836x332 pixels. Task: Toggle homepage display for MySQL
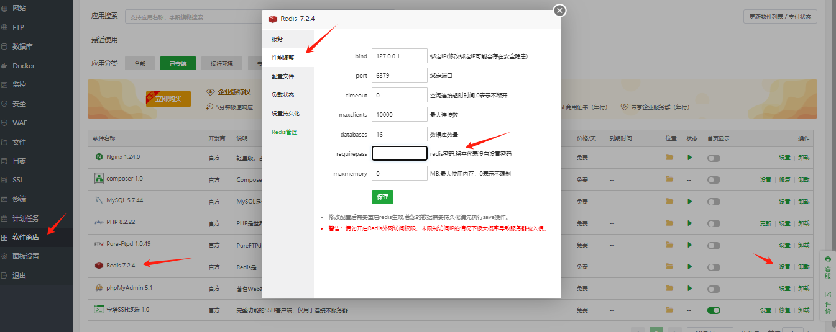[714, 201]
